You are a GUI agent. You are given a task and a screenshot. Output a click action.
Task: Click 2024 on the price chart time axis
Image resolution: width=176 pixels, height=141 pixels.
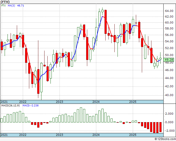[96, 102]
